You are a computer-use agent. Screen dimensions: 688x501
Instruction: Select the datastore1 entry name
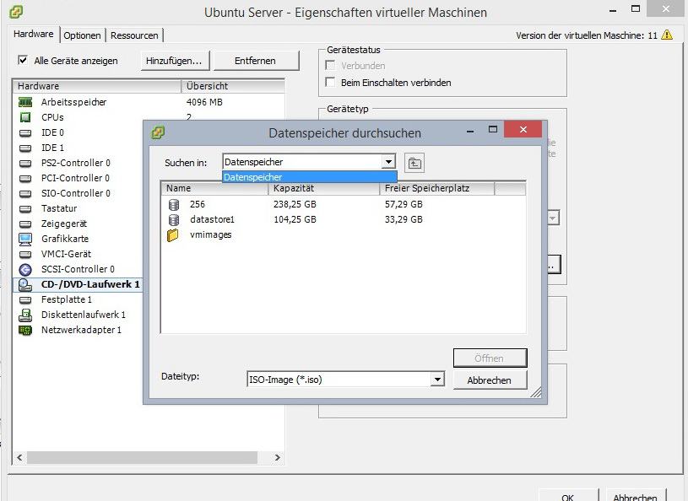pos(213,219)
